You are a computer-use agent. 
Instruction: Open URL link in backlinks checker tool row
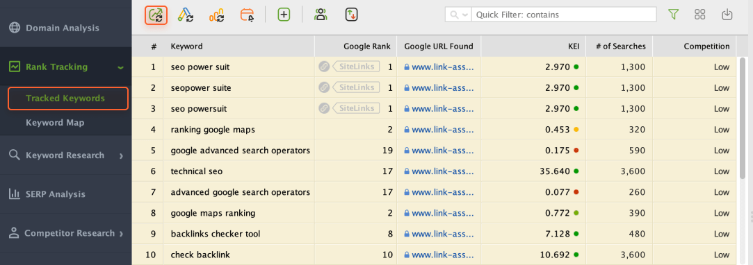442,234
